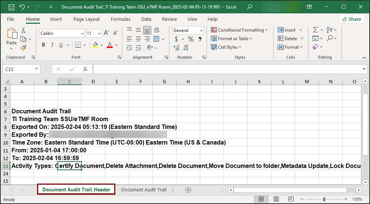Switch to Document Audit Trail sheet tab
Image resolution: width=370 pixels, height=204 pixels.
(x=144, y=190)
